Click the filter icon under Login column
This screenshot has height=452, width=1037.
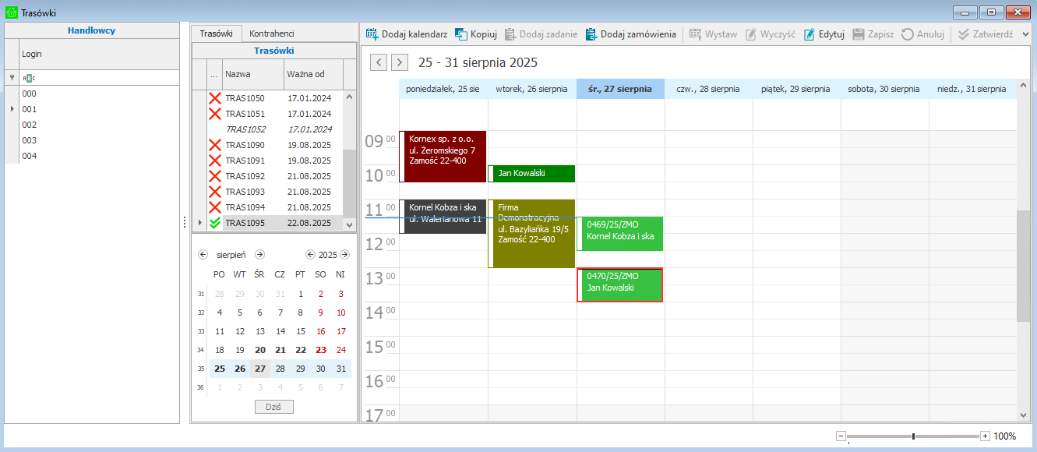[x=12, y=78]
